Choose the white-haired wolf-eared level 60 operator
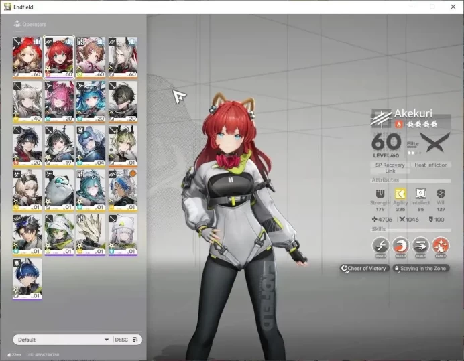 (123, 58)
